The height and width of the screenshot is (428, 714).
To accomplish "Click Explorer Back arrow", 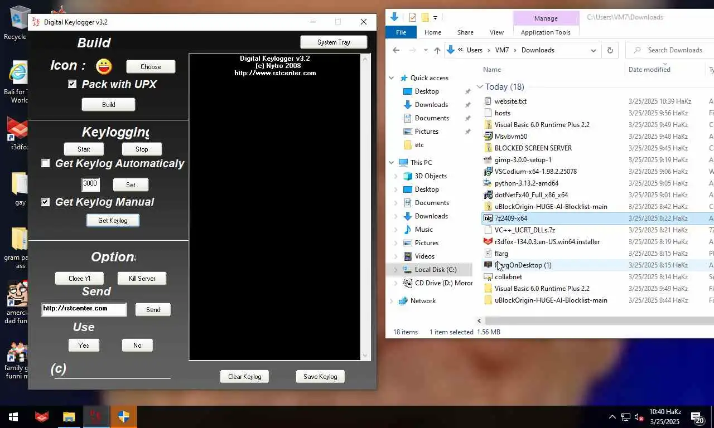I will click(x=396, y=50).
